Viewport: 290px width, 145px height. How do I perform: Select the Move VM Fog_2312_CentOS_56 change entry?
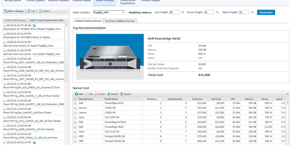point(34,119)
